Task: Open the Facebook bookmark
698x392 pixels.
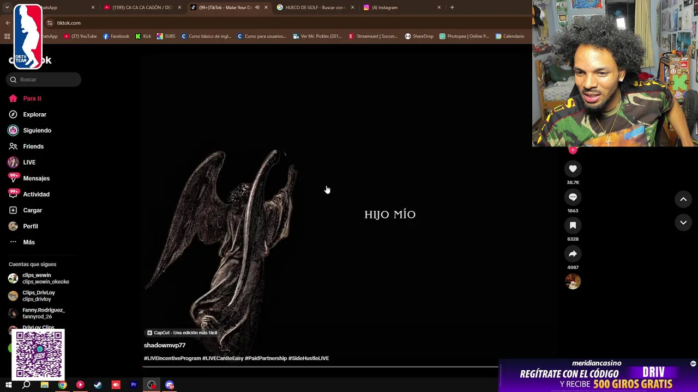Action: coord(116,36)
